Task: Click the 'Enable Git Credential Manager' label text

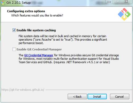Action: point(39,49)
